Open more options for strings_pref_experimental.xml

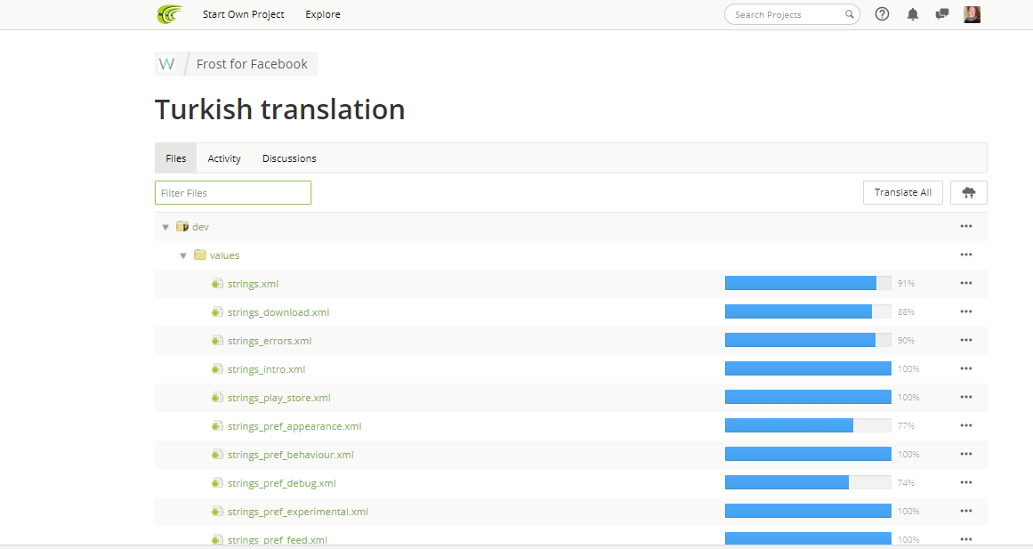pos(965,511)
